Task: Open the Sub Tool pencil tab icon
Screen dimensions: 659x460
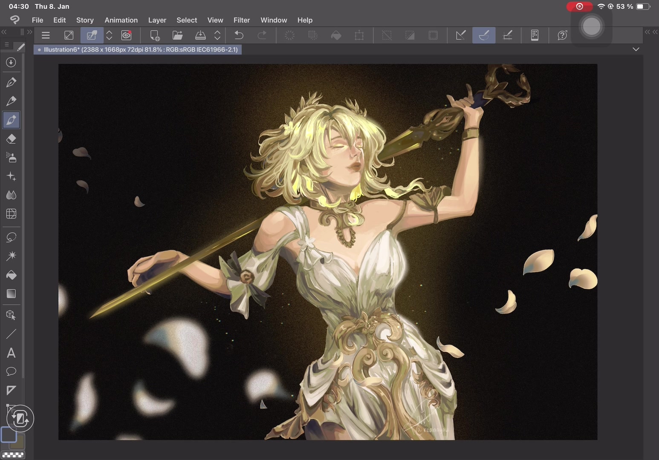Action: [x=20, y=46]
